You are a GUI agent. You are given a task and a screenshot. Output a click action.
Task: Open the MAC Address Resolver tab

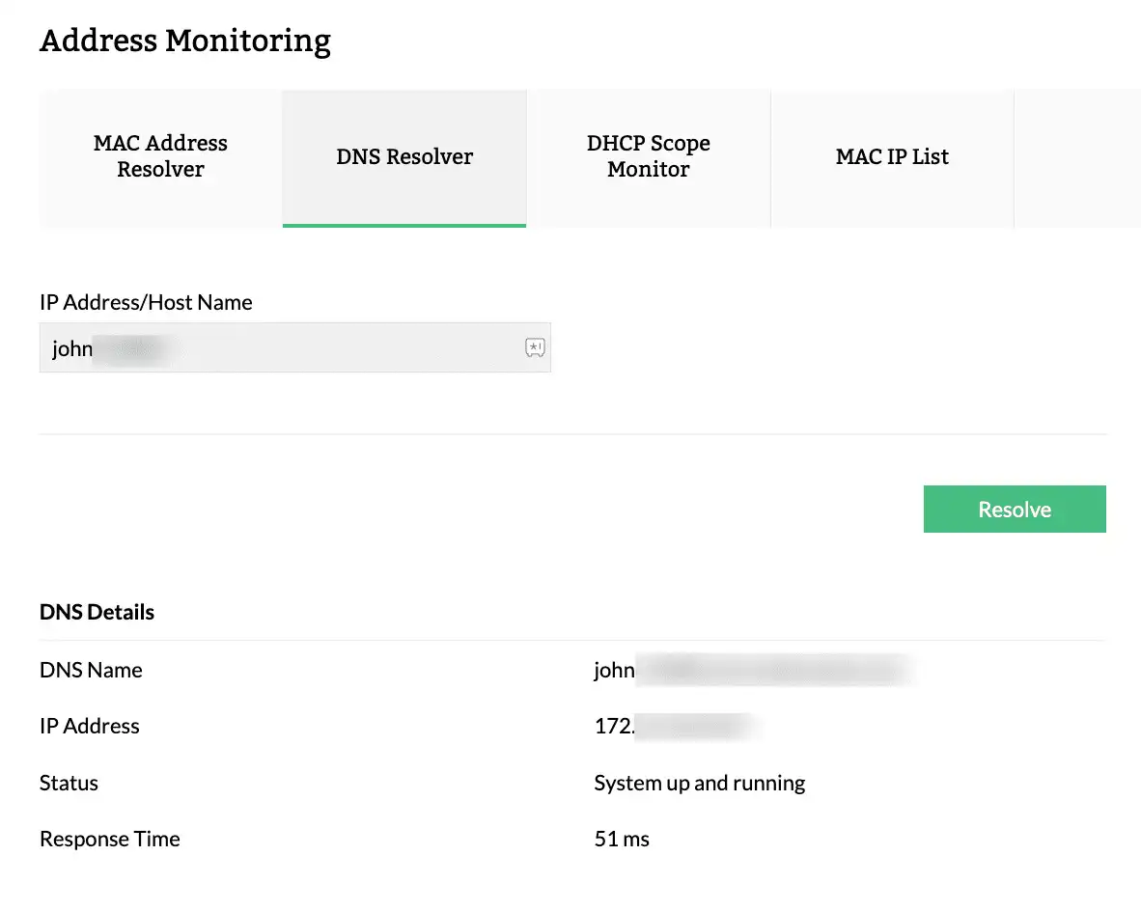pyautogui.click(x=160, y=157)
